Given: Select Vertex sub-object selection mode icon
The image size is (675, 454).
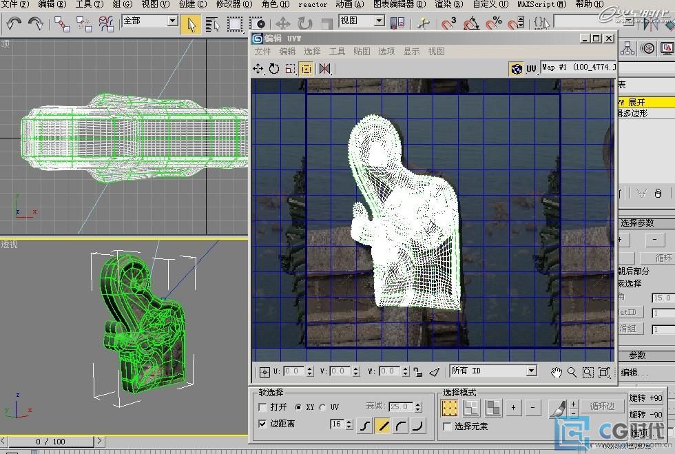Looking at the screenshot, I should tap(449, 407).
